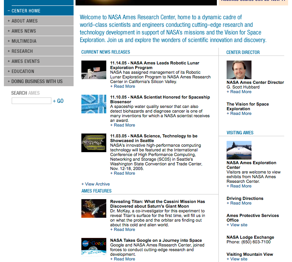Viewport: 292px width, 262px height.
Task: Click the View Archive link
Action: coord(95,184)
